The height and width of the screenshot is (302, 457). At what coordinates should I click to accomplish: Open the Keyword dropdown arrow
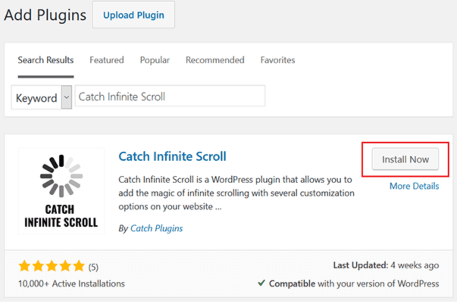click(x=67, y=97)
